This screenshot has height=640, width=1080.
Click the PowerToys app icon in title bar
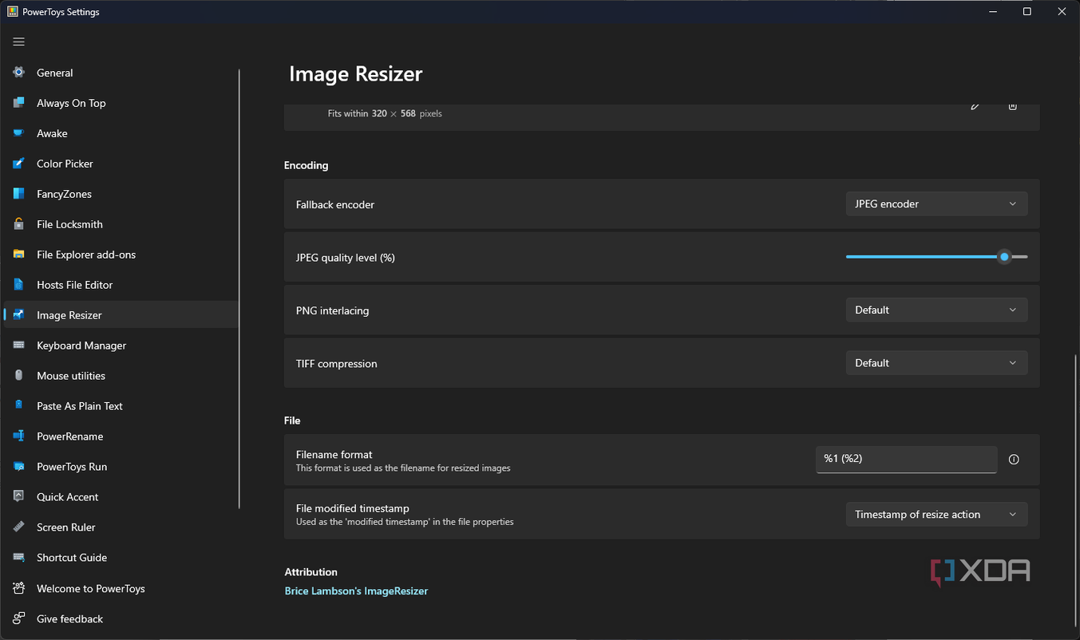point(12,12)
